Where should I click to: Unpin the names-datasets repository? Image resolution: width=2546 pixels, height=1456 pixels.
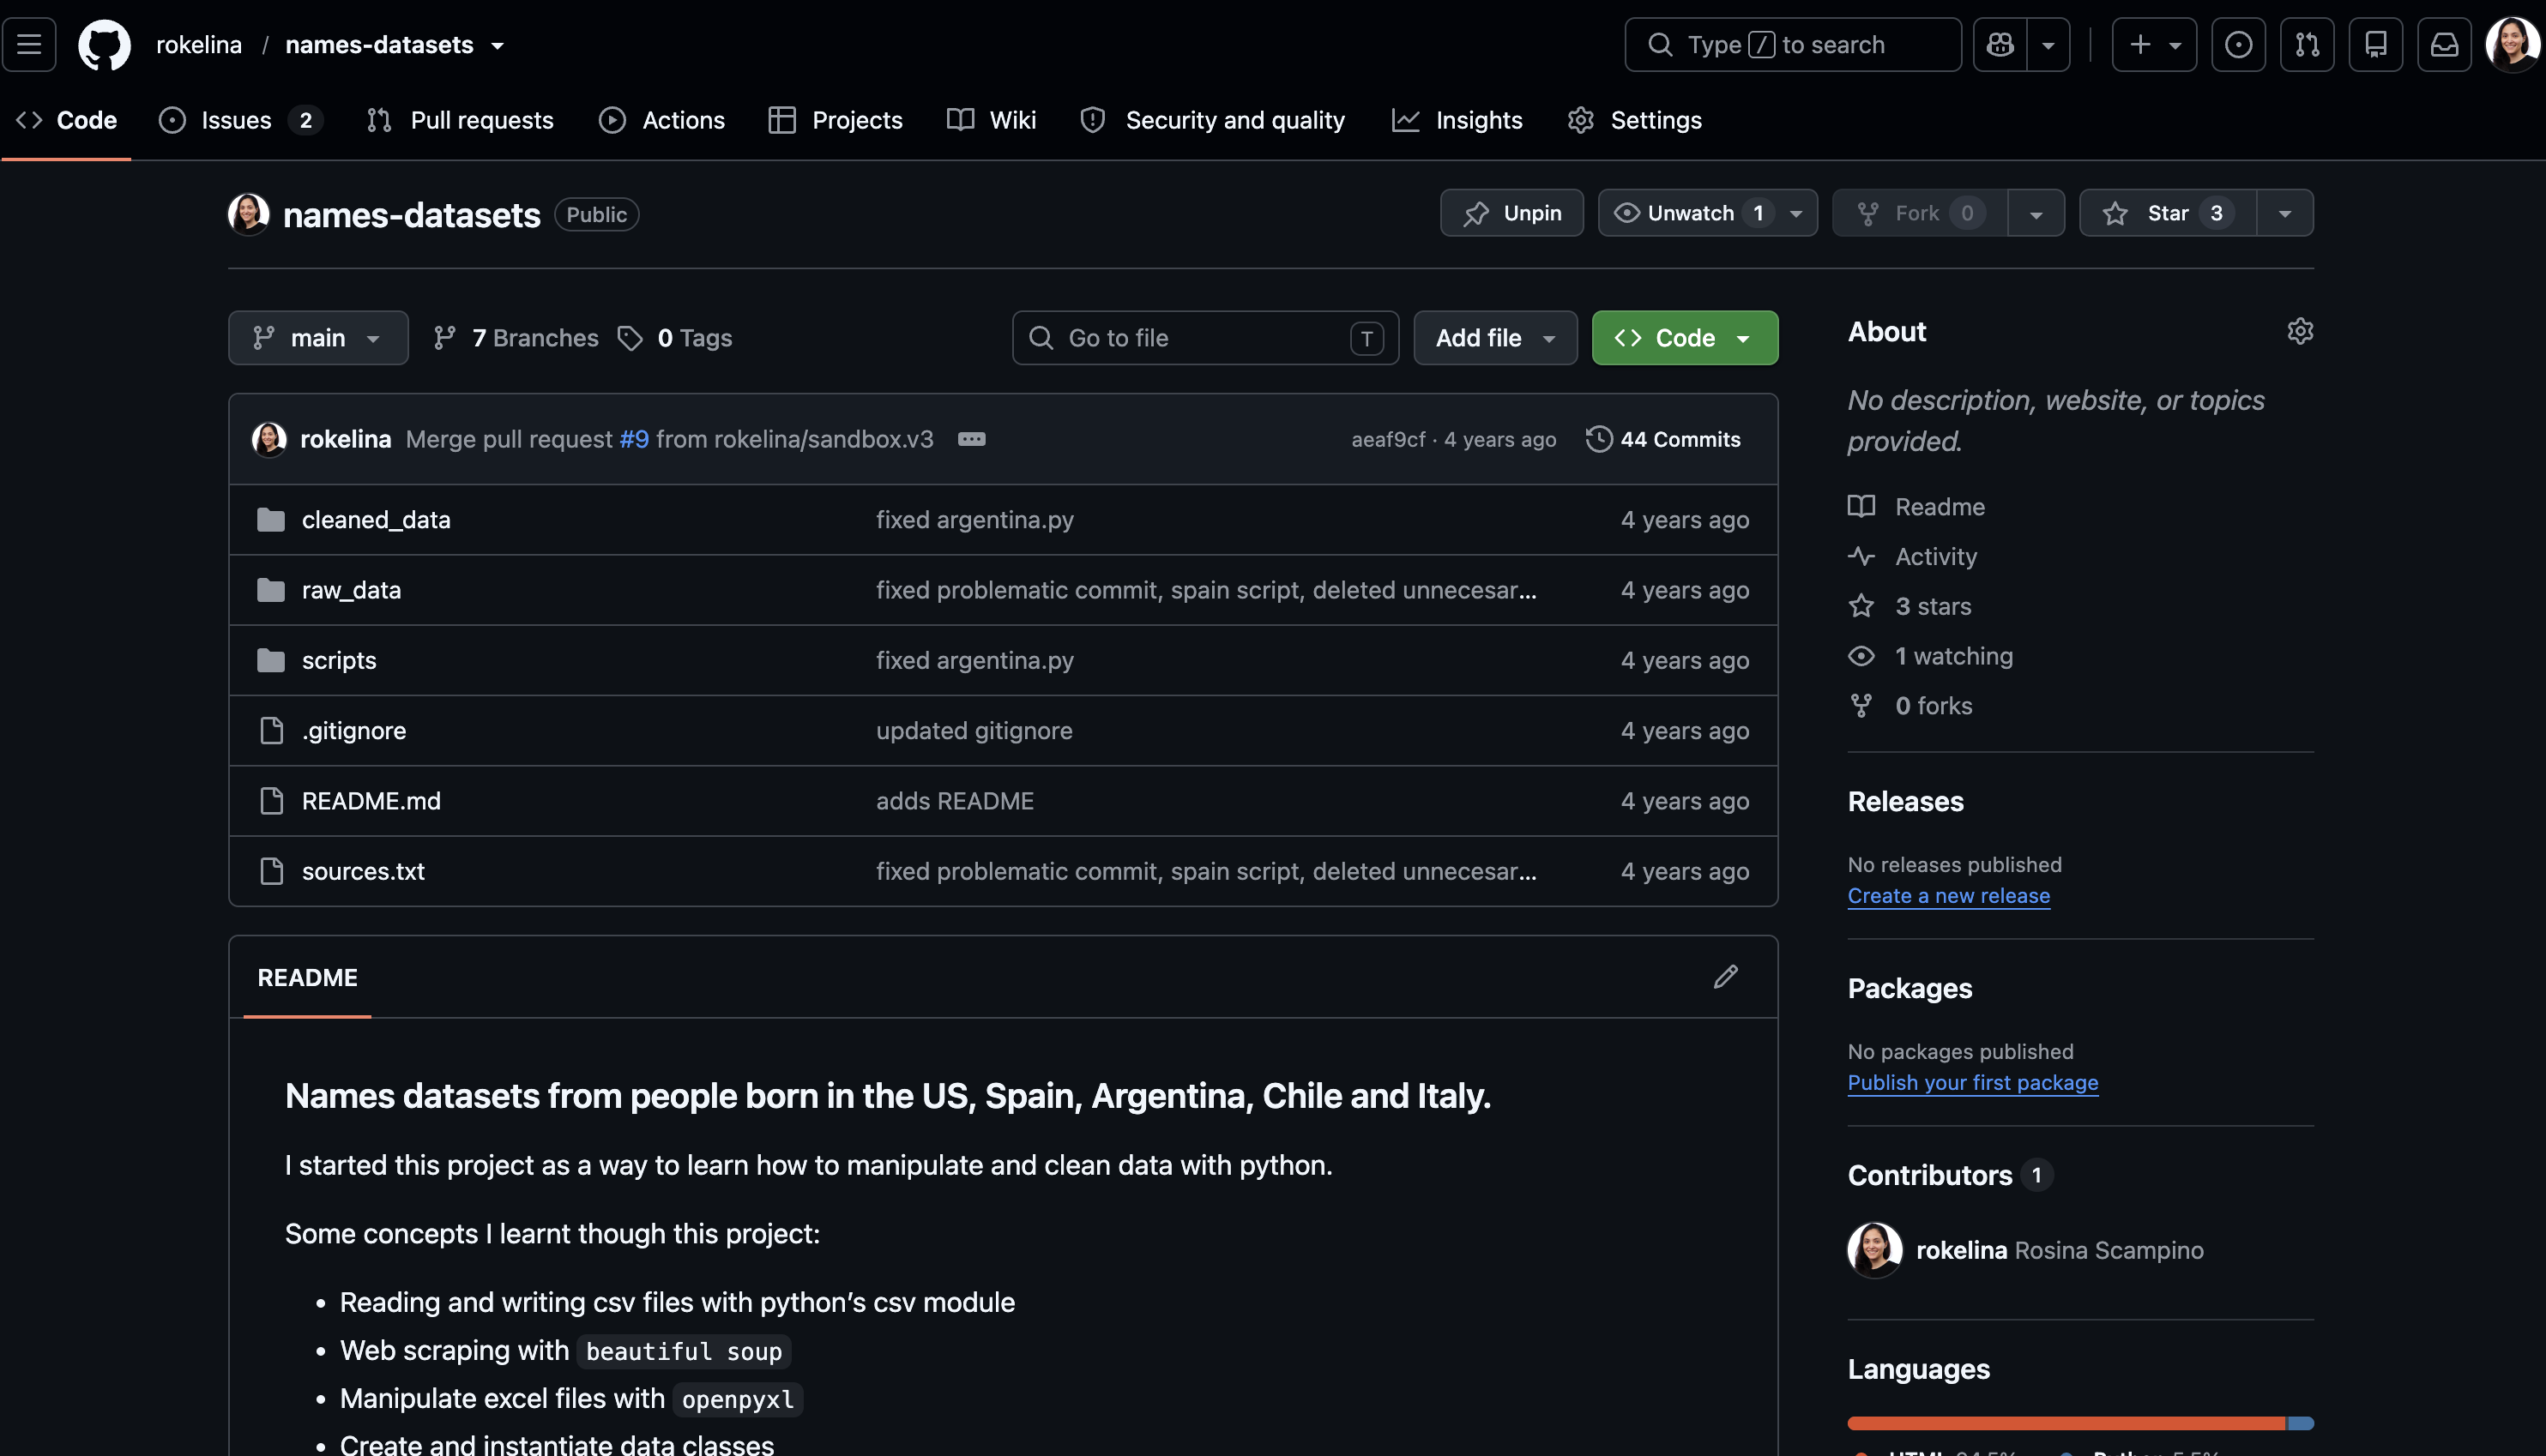point(1511,213)
